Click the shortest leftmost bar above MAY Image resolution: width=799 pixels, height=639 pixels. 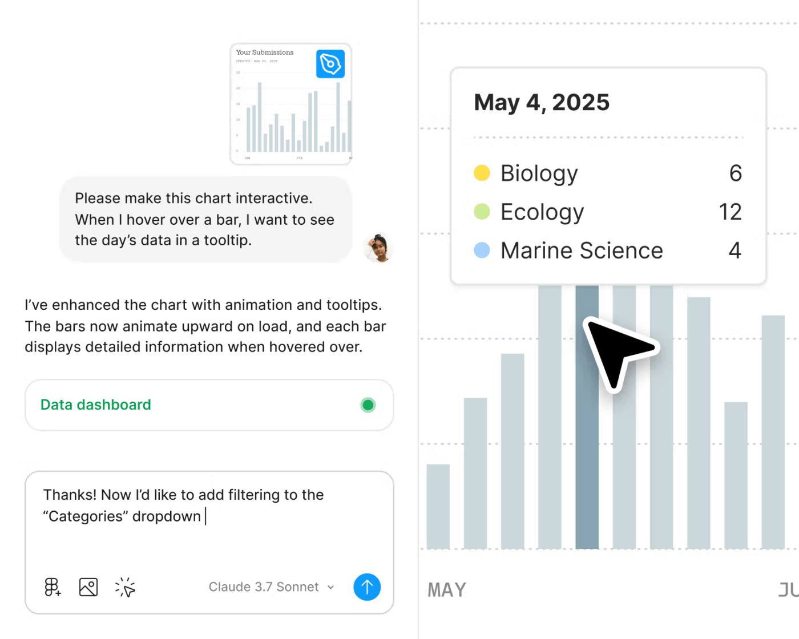point(438,507)
